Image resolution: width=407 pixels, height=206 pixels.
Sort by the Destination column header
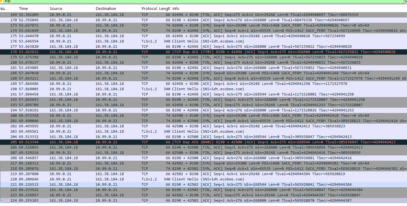(117, 8)
